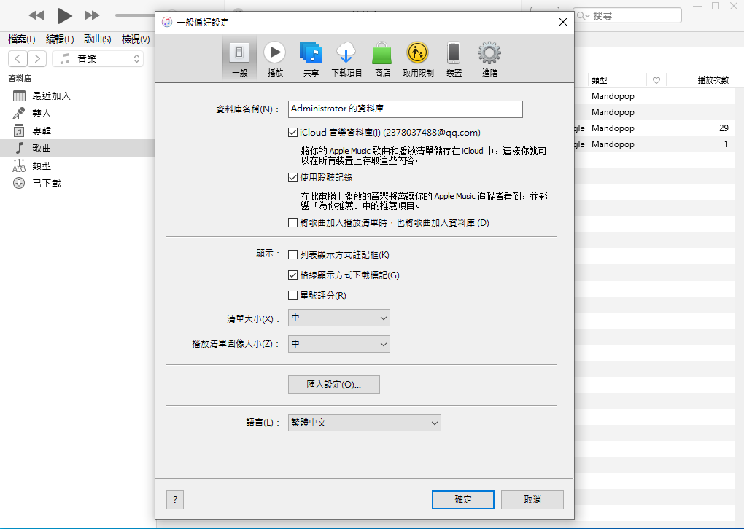Open the 裝置 (Devices) preferences icon
Viewport: 744px width, 529px height.
[x=454, y=58]
